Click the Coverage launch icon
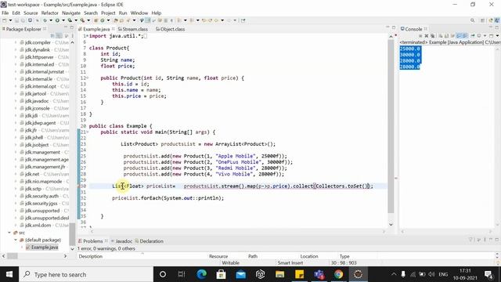The width and height of the screenshot is (501, 282). 70,20
